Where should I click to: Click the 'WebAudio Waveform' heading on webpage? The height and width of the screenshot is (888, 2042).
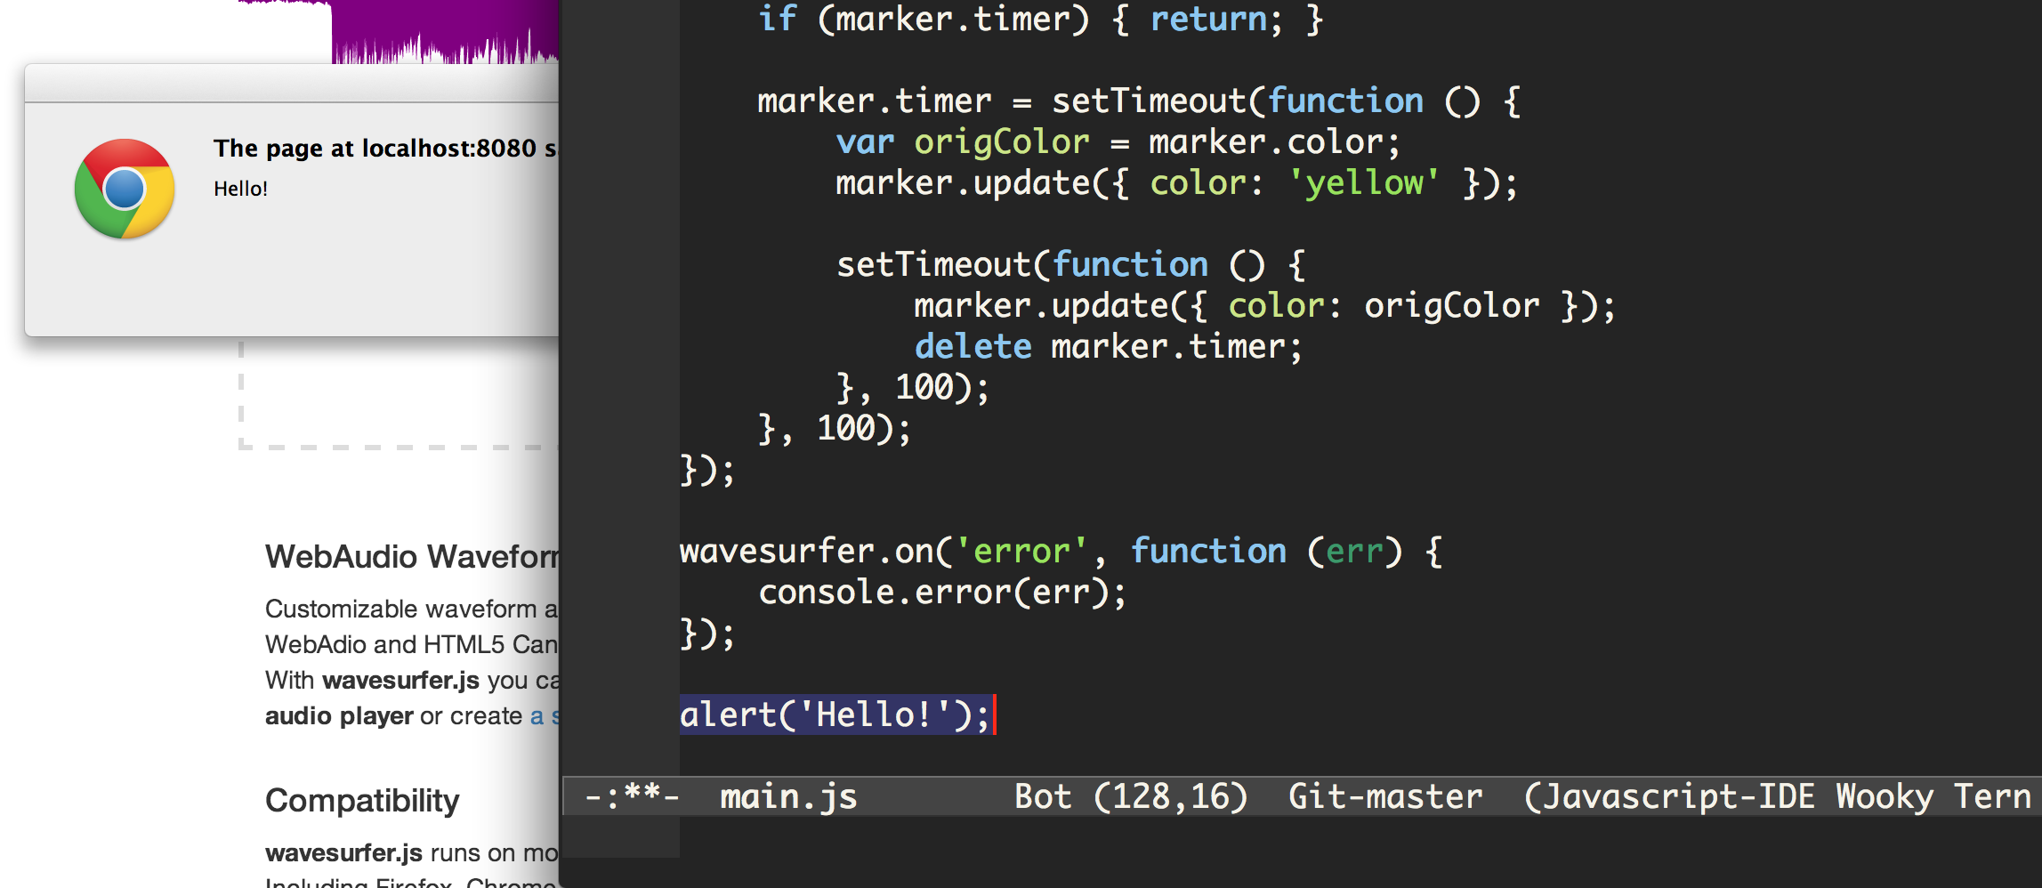click(412, 557)
